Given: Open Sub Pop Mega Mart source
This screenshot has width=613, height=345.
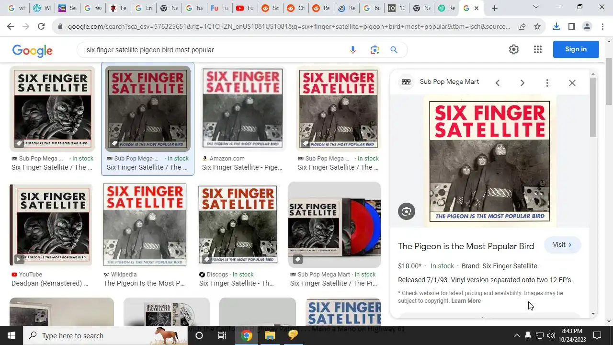Looking at the screenshot, I should click(449, 82).
